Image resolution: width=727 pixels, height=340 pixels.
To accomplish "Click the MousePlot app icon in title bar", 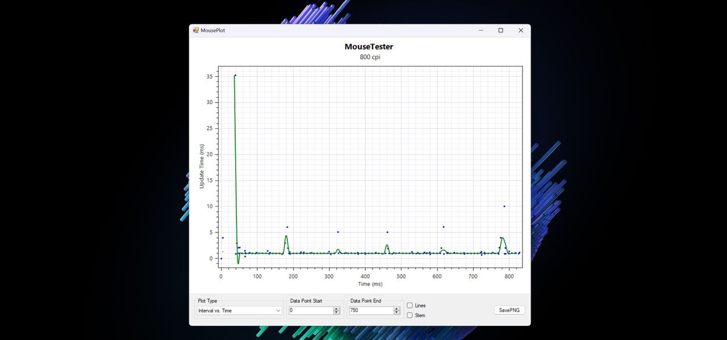I will (x=196, y=30).
